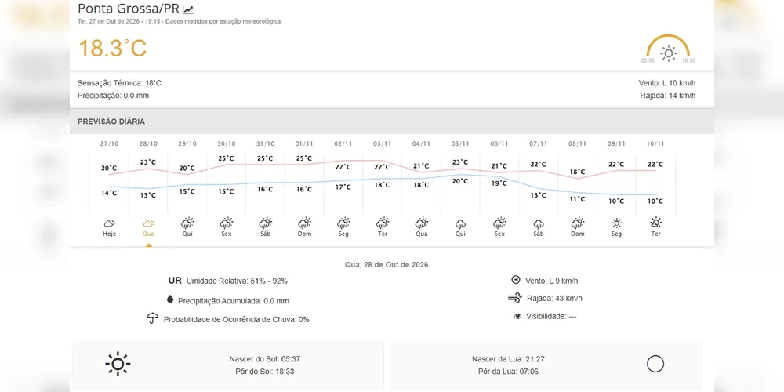Select the 02/11 date column header
This screenshot has width=784, height=392.
click(343, 143)
